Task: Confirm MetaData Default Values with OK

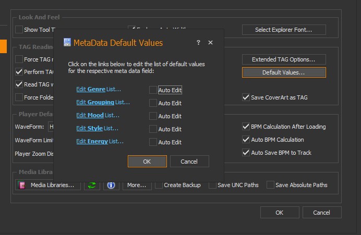Action: point(147,162)
